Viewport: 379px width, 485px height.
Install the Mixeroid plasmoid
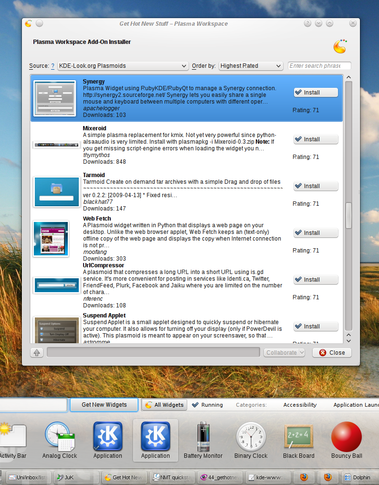(316, 139)
